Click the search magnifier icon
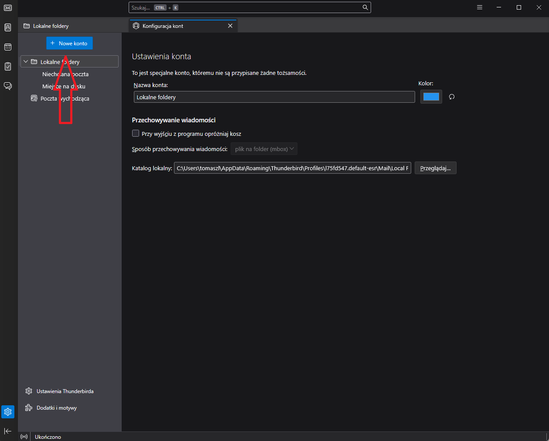The image size is (549, 441). pyautogui.click(x=365, y=7)
